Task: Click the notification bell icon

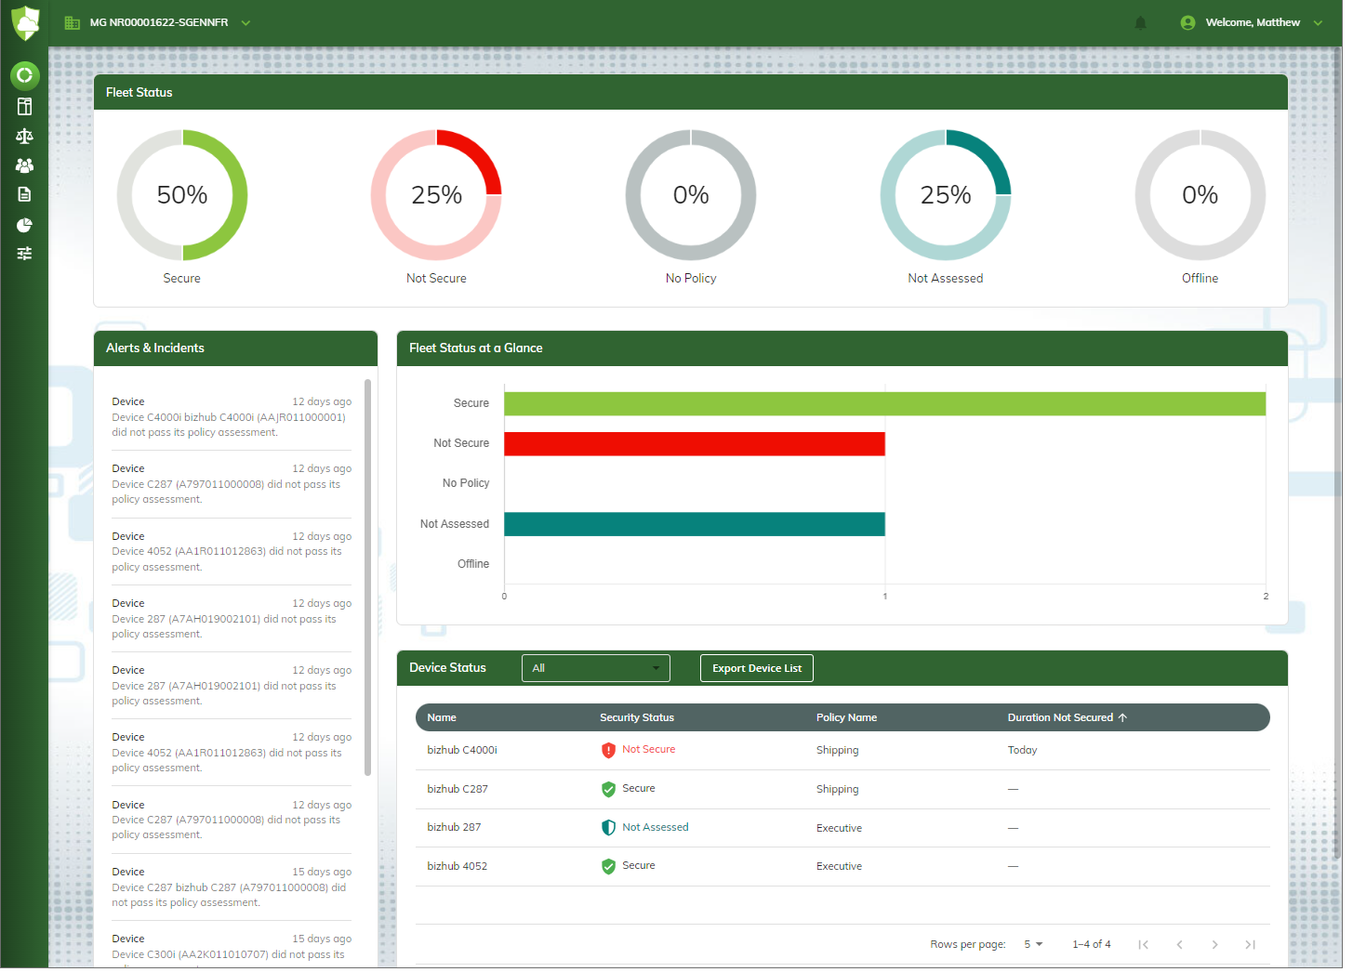Action: coord(1140,23)
